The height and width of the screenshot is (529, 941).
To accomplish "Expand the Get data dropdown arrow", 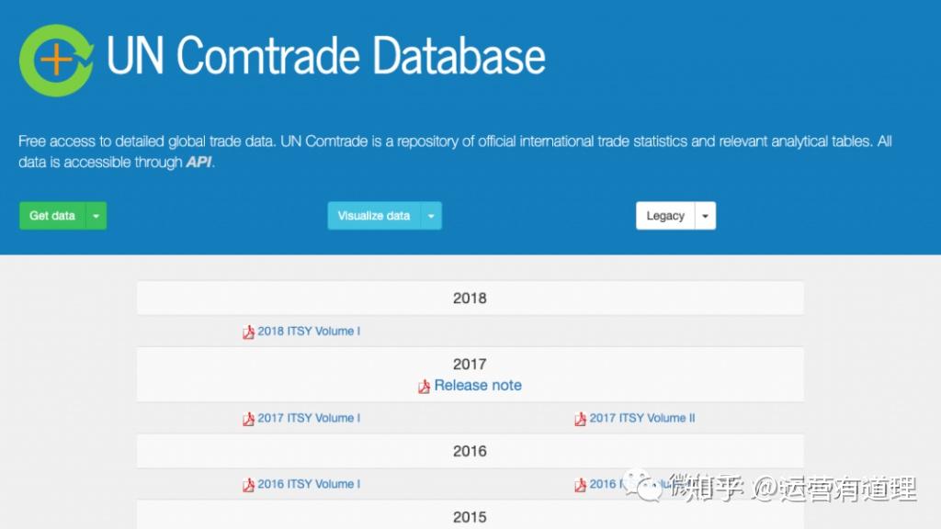I will click(x=95, y=215).
